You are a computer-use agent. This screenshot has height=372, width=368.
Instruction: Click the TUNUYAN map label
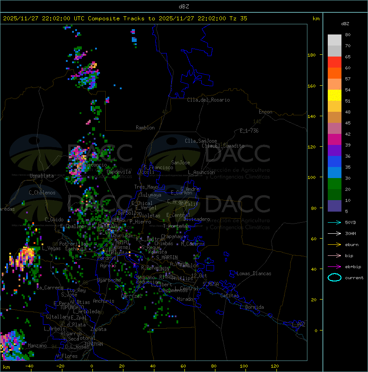tap(94, 344)
